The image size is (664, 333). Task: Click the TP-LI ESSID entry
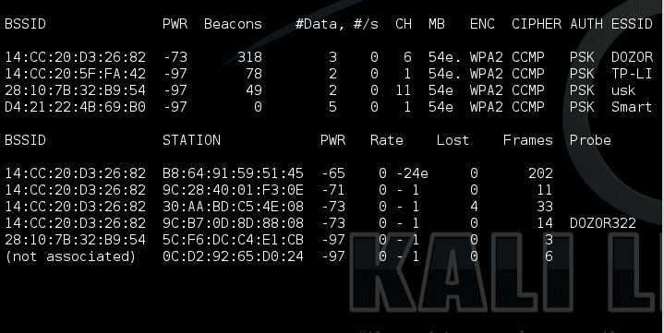[632, 74]
